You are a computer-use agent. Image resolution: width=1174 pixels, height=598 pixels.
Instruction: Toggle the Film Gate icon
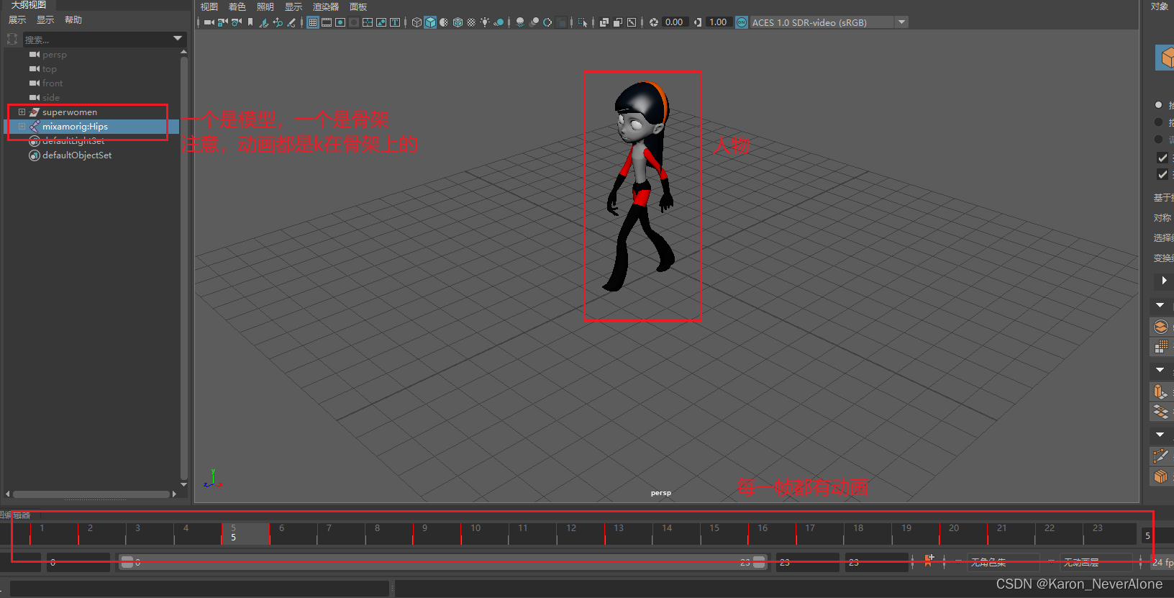pos(326,22)
